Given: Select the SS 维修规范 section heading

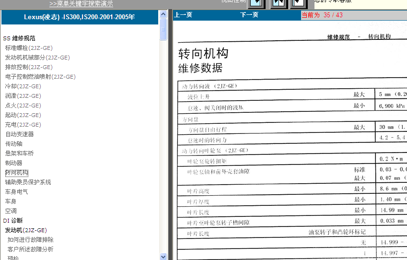Looking at the screenshot, I should tap(19, 38).
